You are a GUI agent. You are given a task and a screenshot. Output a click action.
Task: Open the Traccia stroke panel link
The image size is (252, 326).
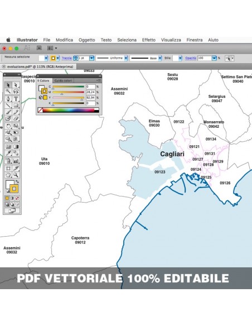pos(67,58)
